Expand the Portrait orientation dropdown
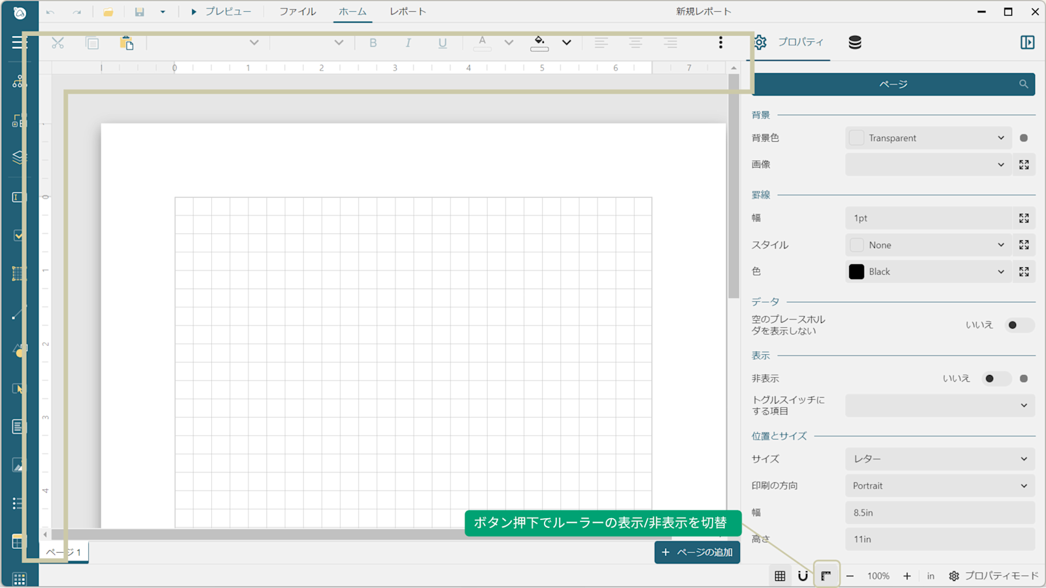Screen dimensions: 1046x588 tap(940, 485)
